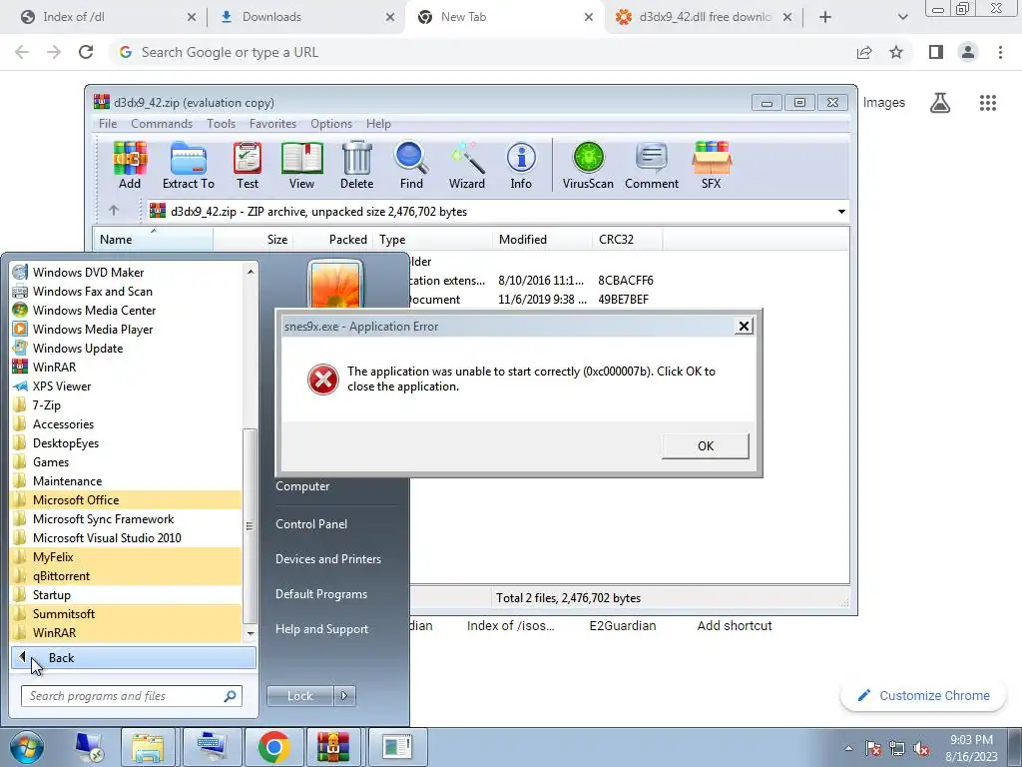Click OK in the error dialog
Screen dimensions: 1022x767
pos(706,446)
